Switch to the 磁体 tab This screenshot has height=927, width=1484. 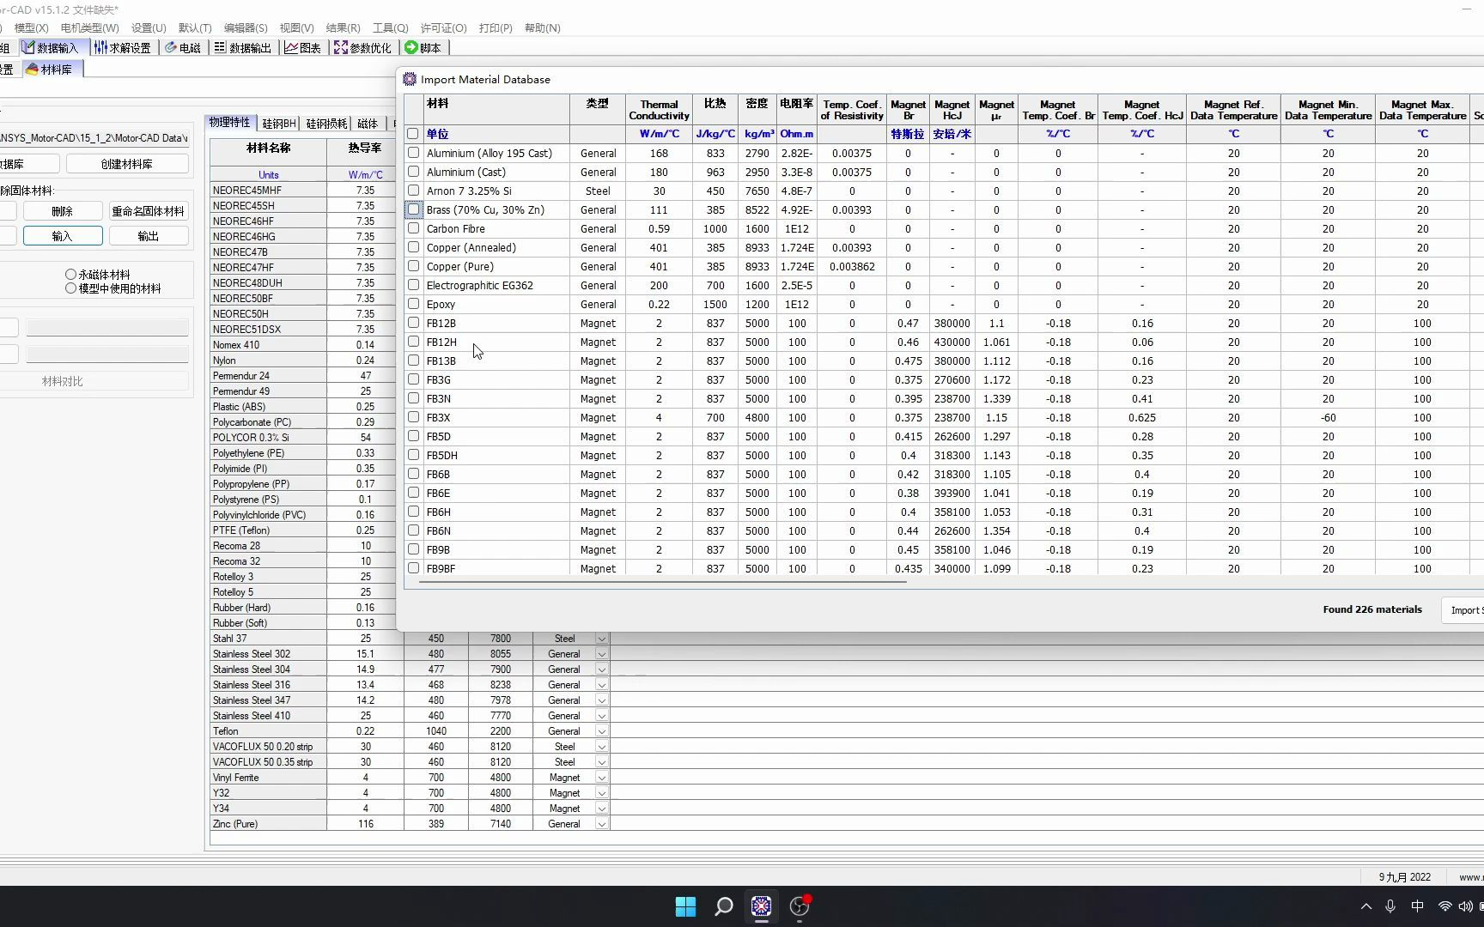click(368, 124)
